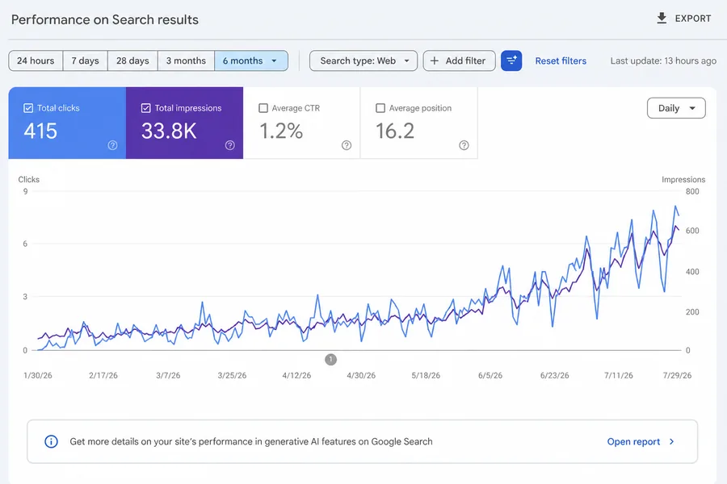
Task: Open the Search type: Web dropdown
Action: 363,60
